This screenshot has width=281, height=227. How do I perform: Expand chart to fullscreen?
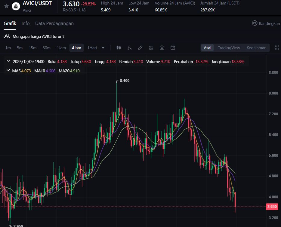point(277,48)
